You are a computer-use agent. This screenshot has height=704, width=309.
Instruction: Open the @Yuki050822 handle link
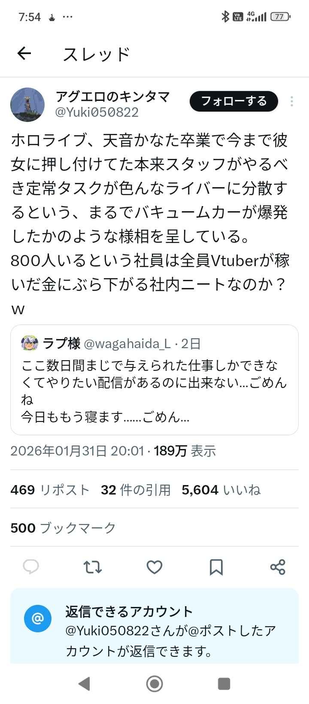pyautogui.click(x=97, y=112)
